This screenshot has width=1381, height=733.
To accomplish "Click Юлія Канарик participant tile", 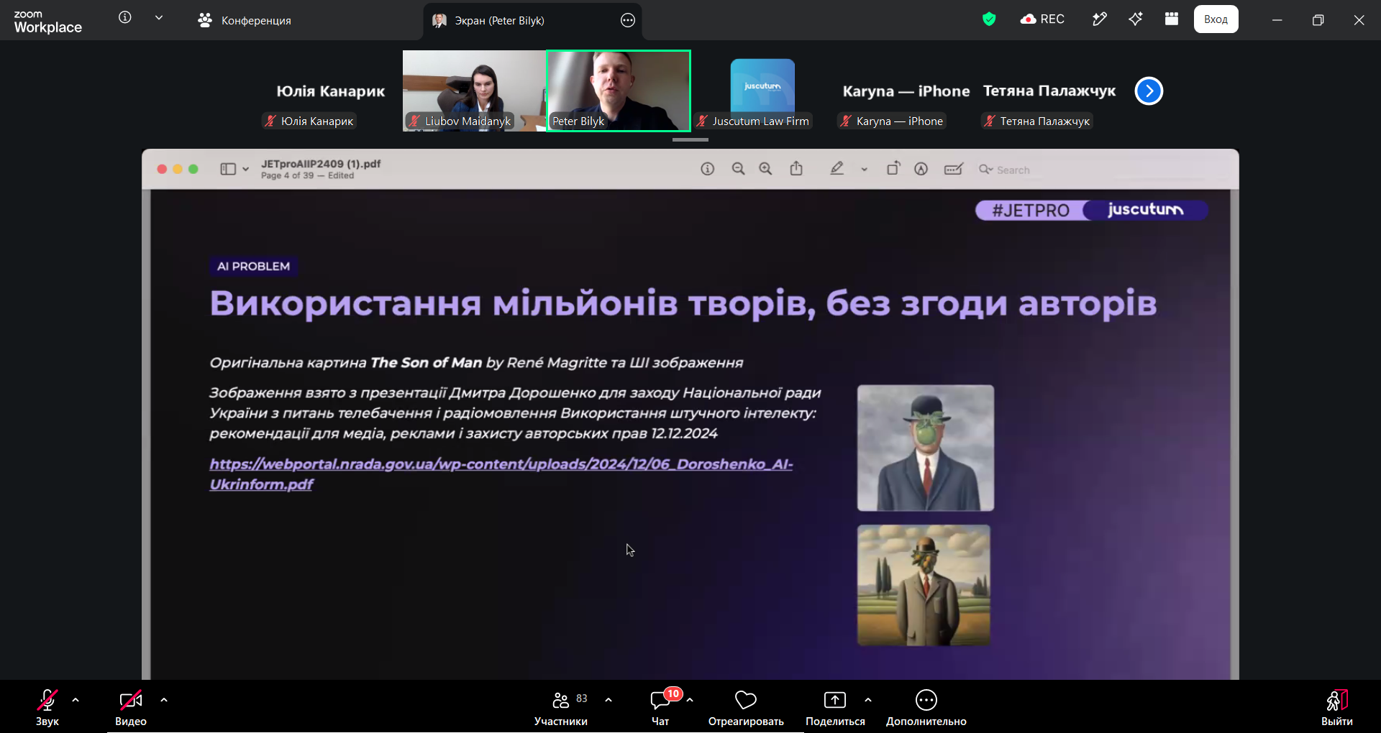I will pyautogui.click(x=331, y=91).
